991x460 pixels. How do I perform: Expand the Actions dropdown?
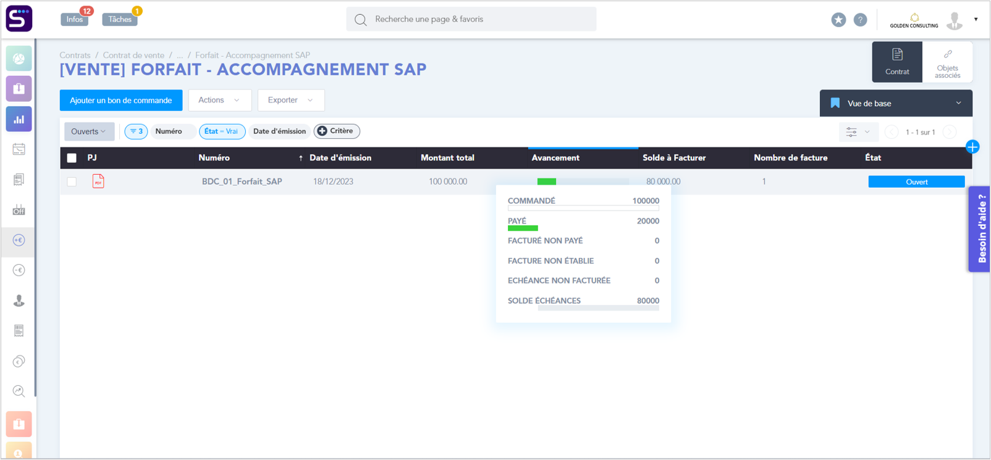tap(220, 100)
